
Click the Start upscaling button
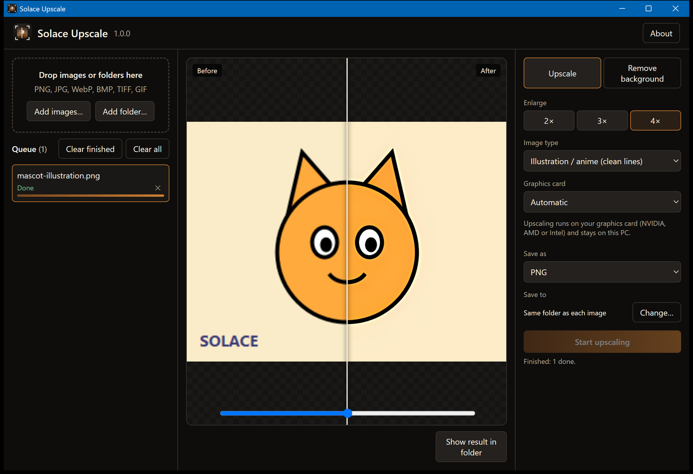pos(602,342)
